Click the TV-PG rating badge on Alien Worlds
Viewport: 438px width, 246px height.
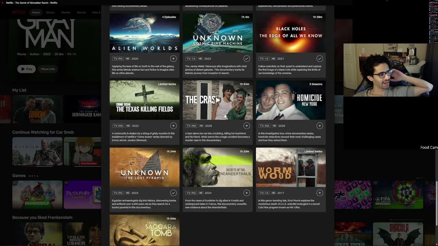(118, 59)
